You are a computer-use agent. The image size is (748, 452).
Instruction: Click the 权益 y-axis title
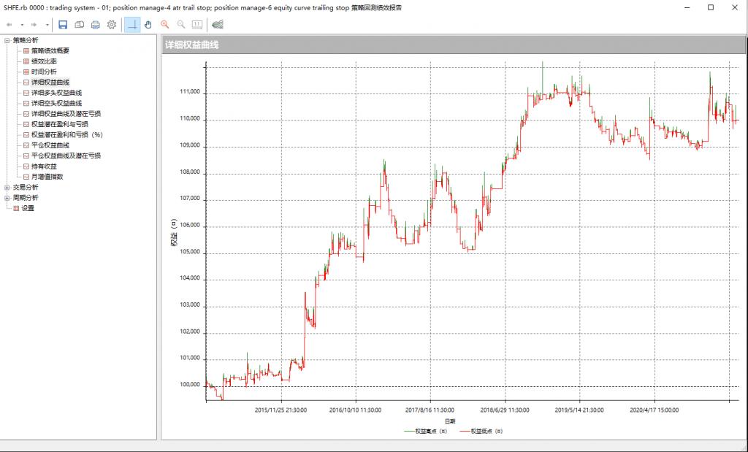click(x=174, y=233)
